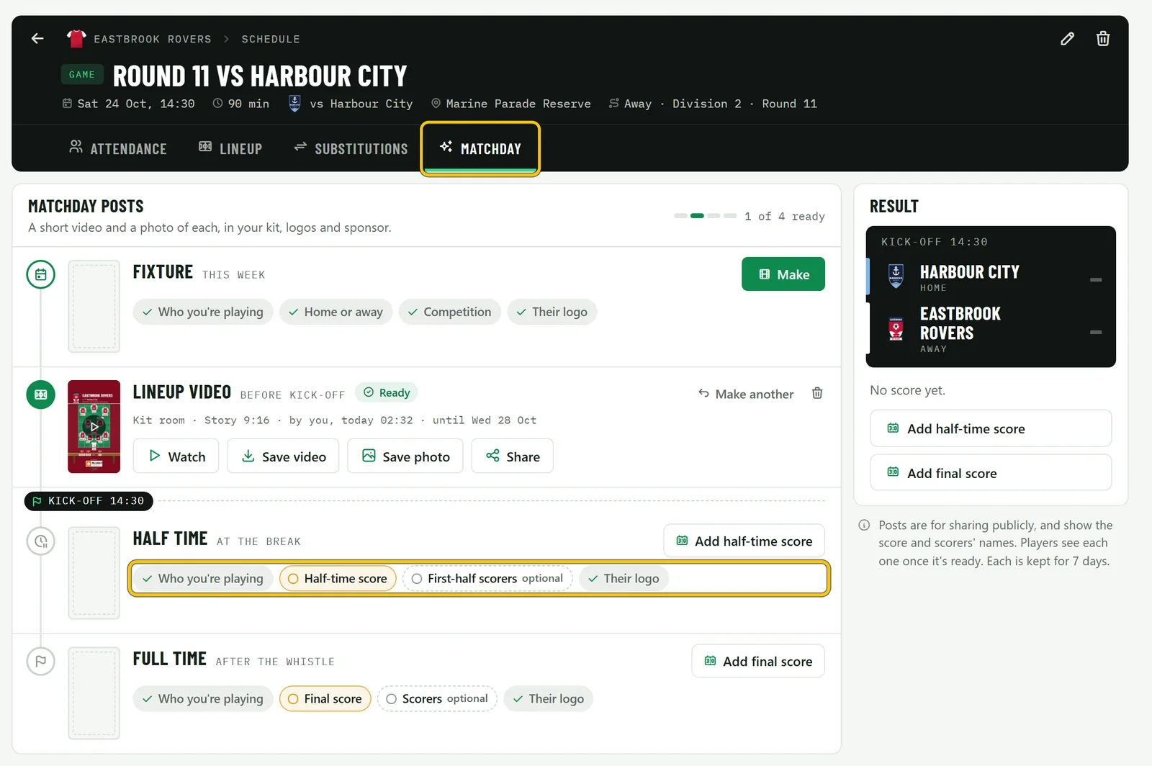Click the Eastbrook Rovers red jersey icon

click(76, 39)
